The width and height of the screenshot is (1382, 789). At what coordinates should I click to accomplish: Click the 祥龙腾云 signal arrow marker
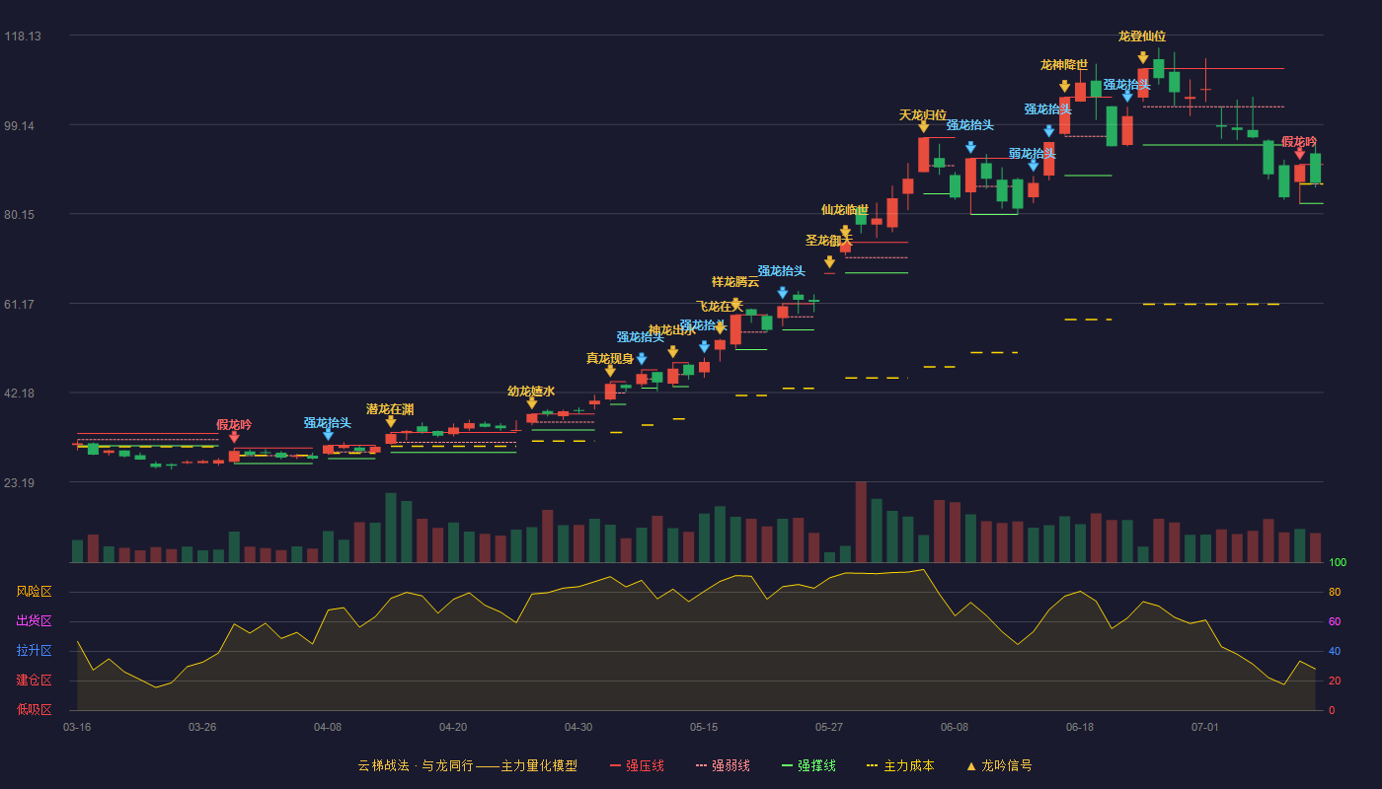(x=735, y=304)
